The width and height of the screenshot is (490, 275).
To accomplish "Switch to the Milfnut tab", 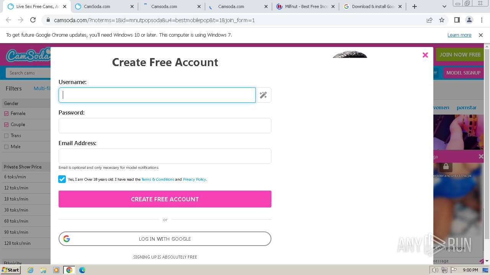I will (x=305, y=6).
